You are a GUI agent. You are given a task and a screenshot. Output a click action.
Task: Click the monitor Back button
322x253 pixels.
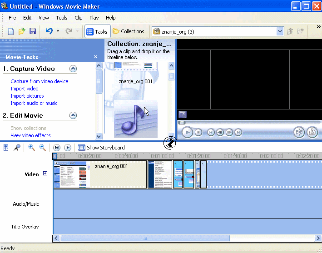point(211,133)
